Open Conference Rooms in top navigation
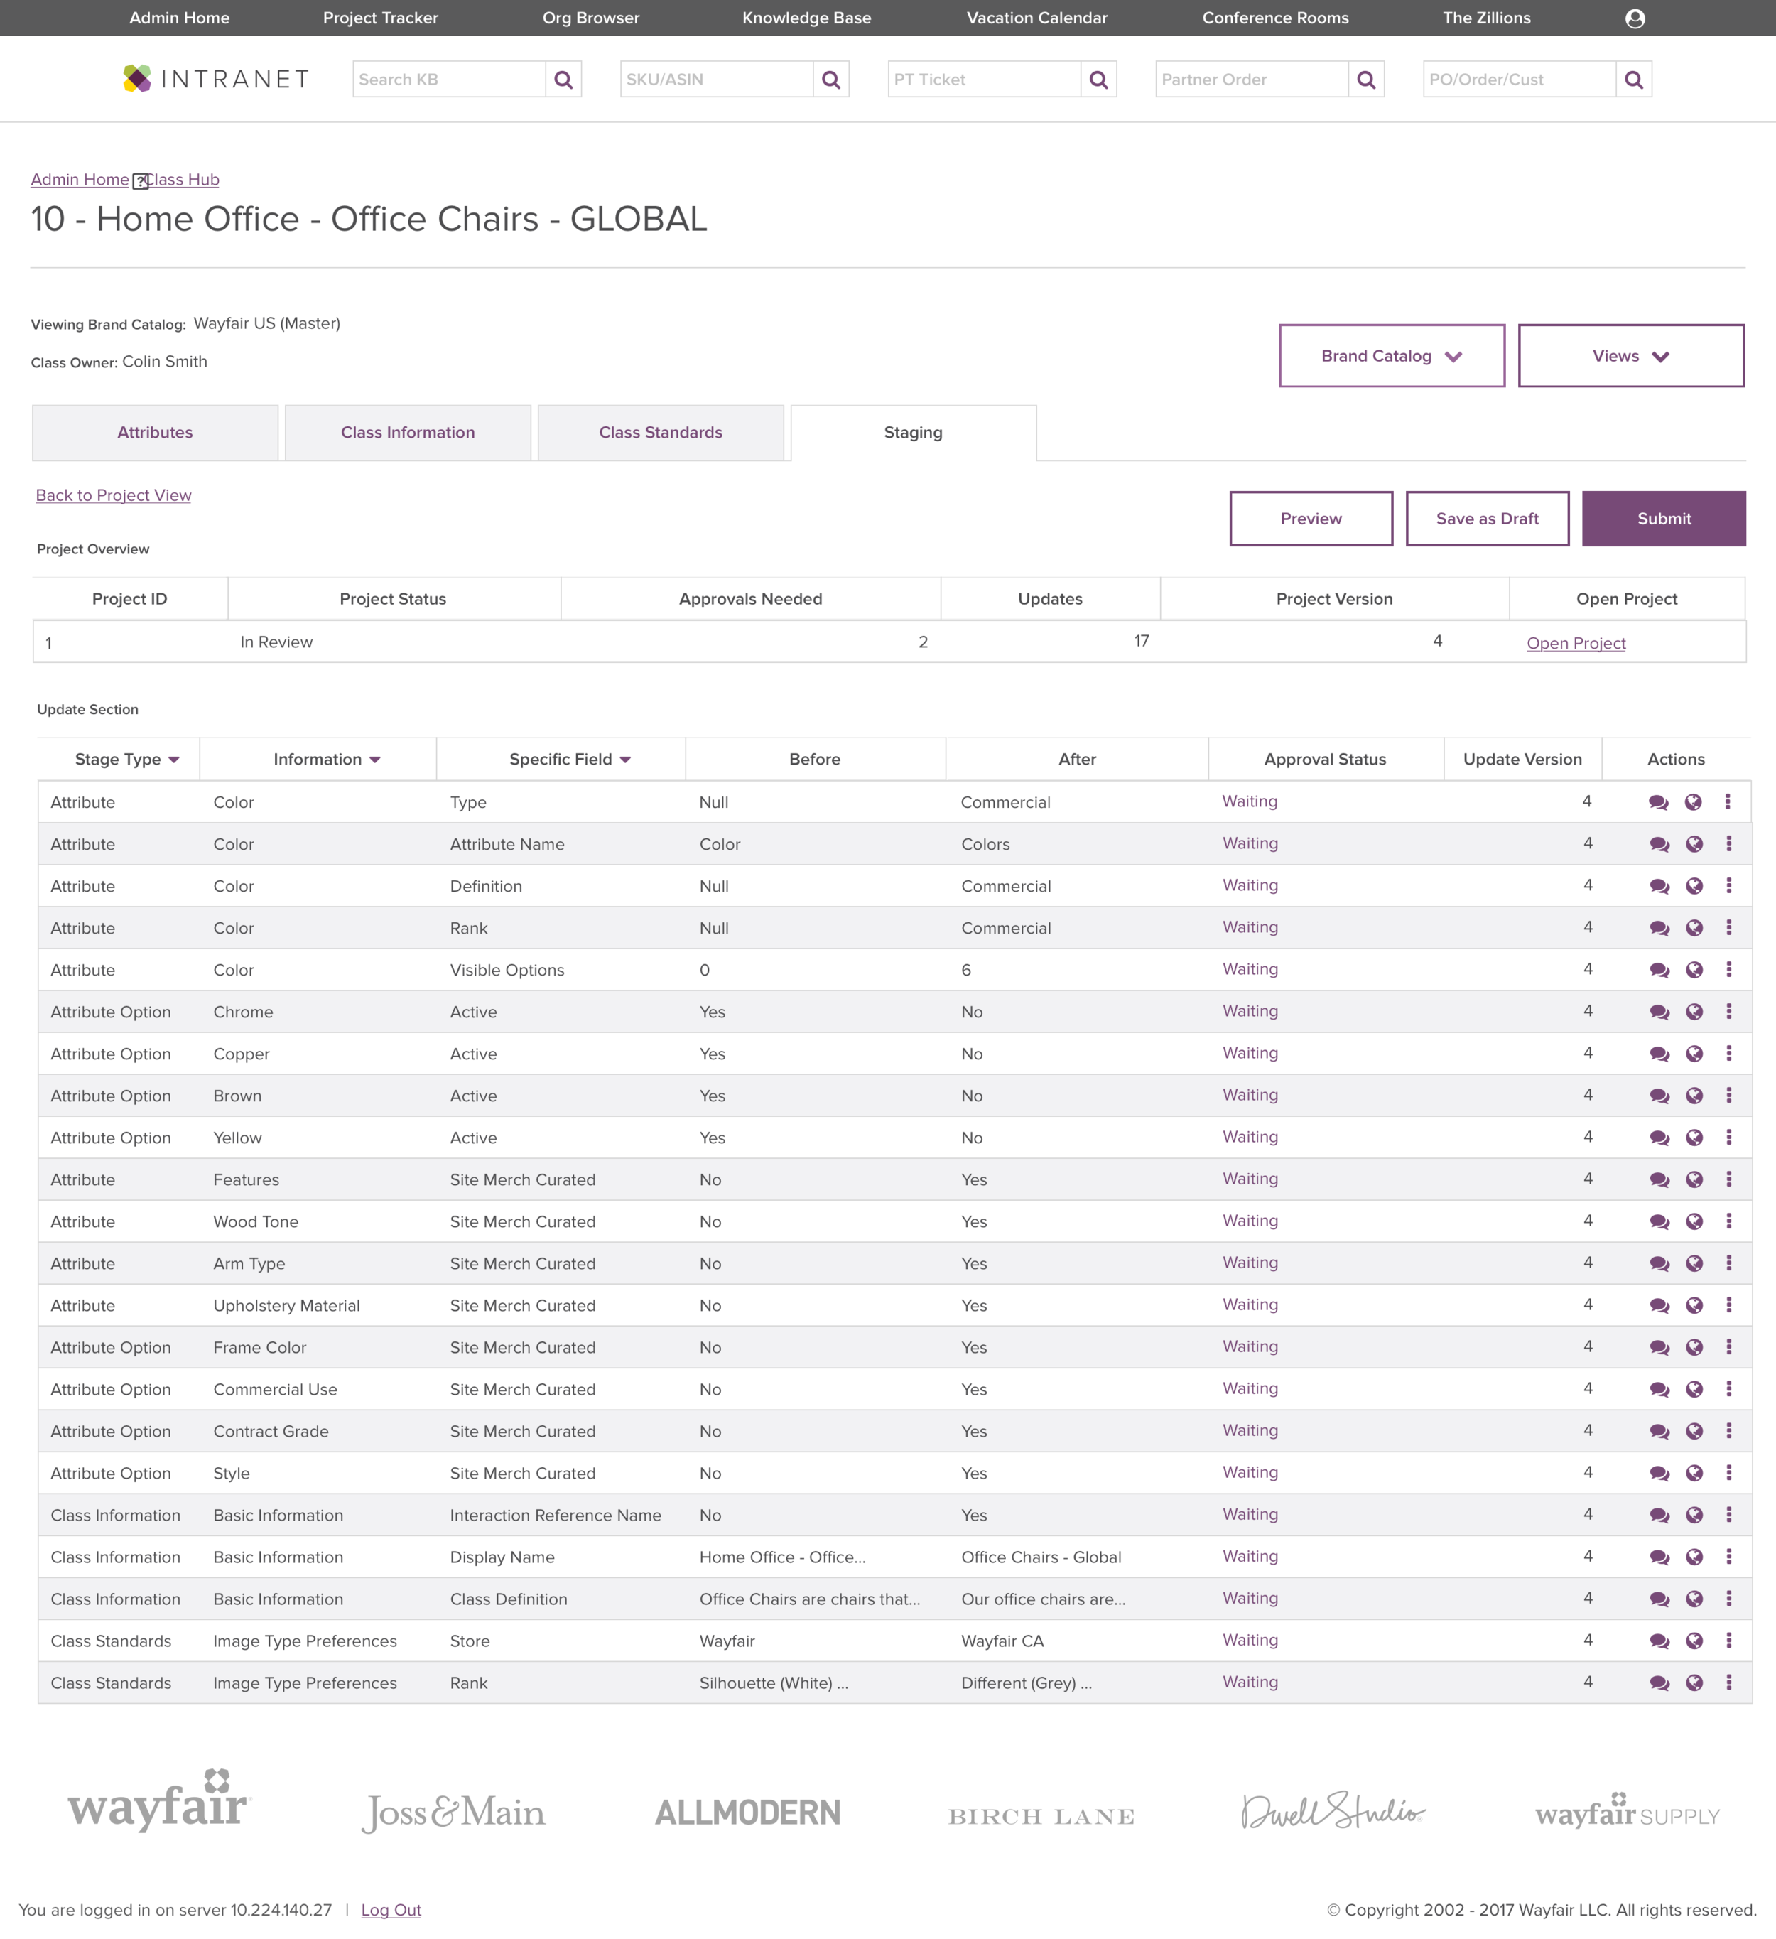The width and height of the screenshot is (1776, 1939). (x=1275, y=18)
